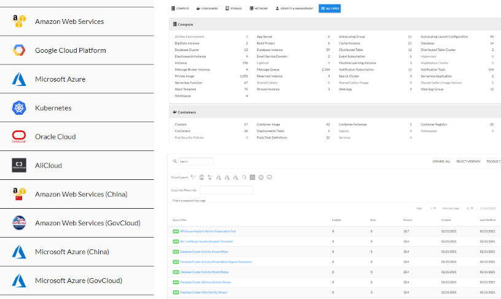Select the round GovCloud icon in Cloud Support
Image resolution: width=501 pixels, height=299 pixels.
click(x=201, y=177)
